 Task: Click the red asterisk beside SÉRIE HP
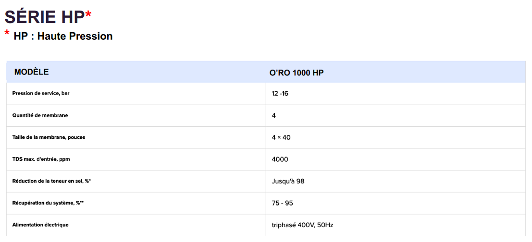88,15
